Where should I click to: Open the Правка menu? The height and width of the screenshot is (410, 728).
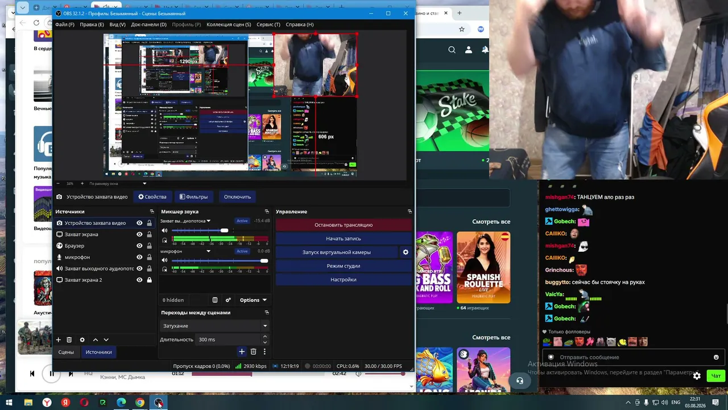pyautogui.click(x=92, y=24)
